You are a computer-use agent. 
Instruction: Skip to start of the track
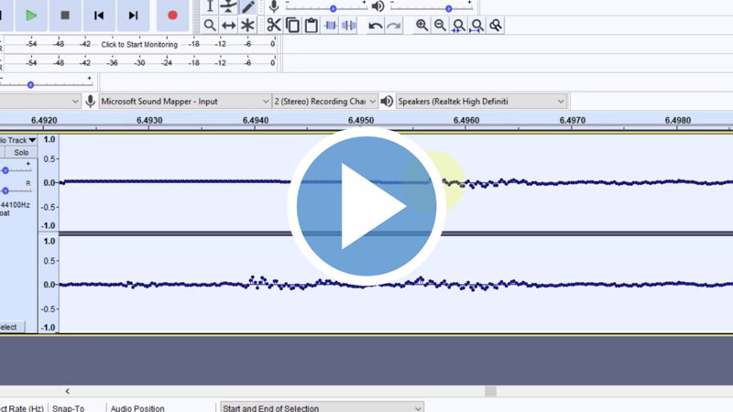click(x=99, y=15)
